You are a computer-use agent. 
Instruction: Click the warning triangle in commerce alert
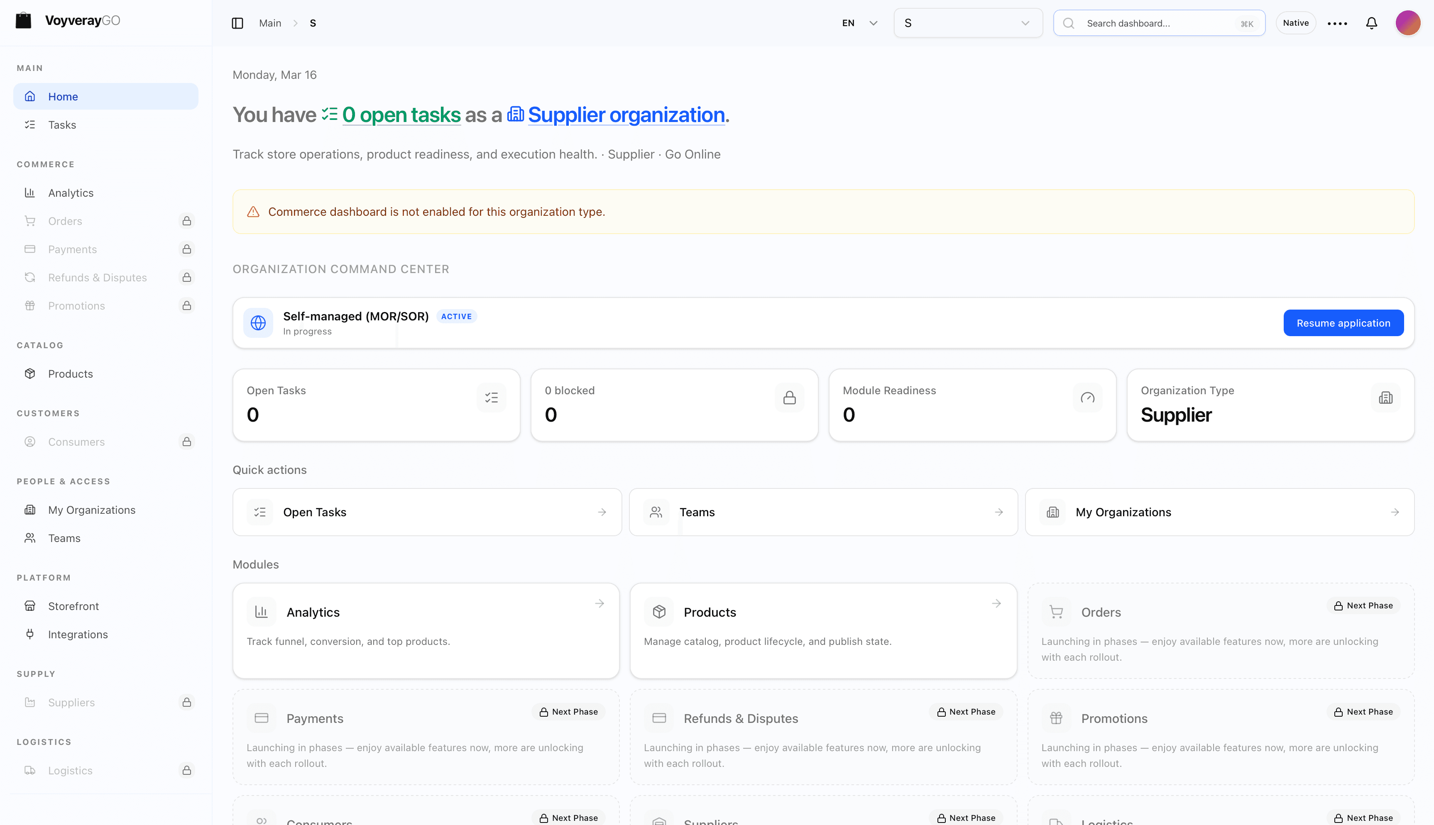(x=253, y=212)
